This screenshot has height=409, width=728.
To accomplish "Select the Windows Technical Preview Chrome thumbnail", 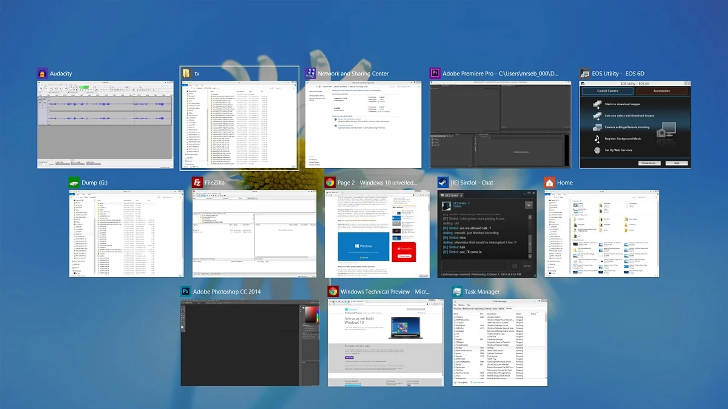I will (x=385, y=343).
